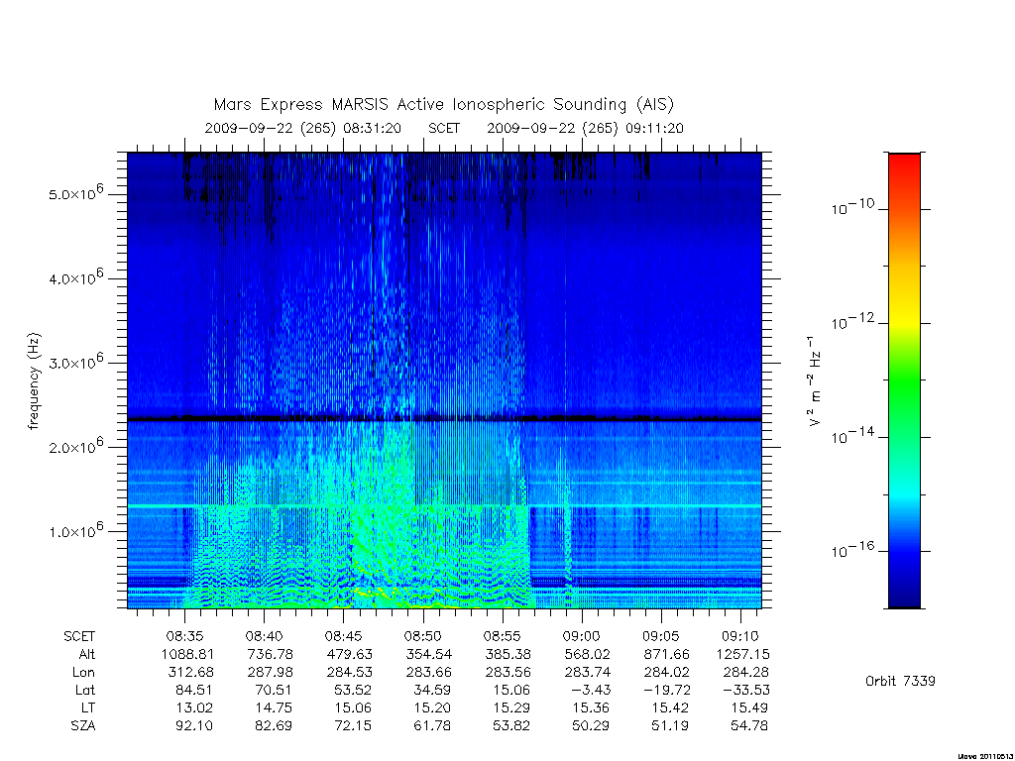Click the 'V² m⁻² Hz⁻¹' units label

(x=815, y=380)
